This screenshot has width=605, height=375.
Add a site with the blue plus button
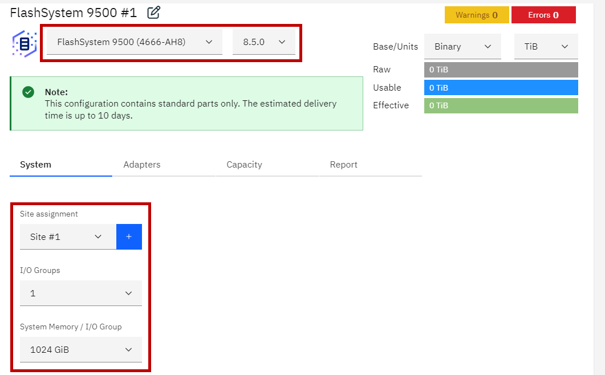click(x=129, y=237)
